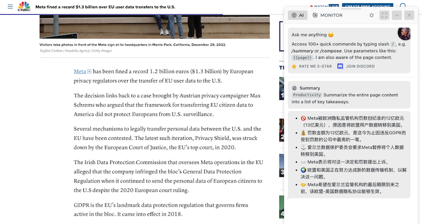Click the article headline in the top bar

pos(105,7)
